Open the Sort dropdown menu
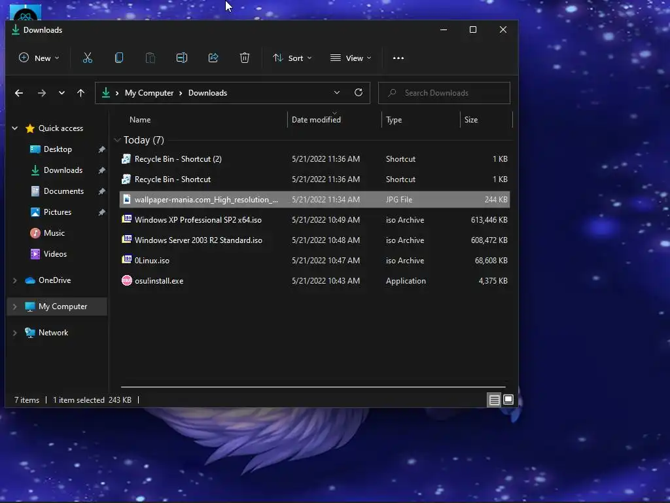670x503 pixels. [x=292, y=58]
